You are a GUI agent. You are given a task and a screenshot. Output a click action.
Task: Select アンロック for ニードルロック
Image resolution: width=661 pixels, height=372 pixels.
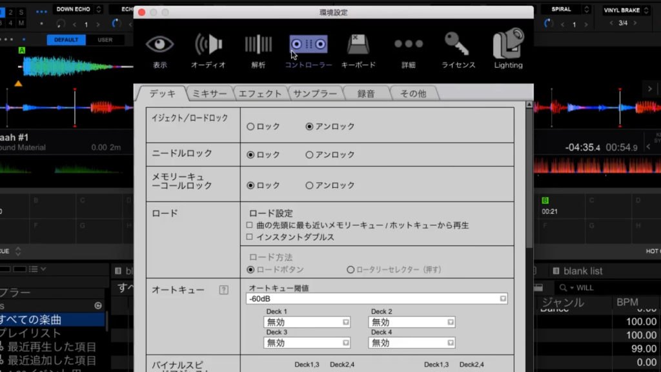309,155
